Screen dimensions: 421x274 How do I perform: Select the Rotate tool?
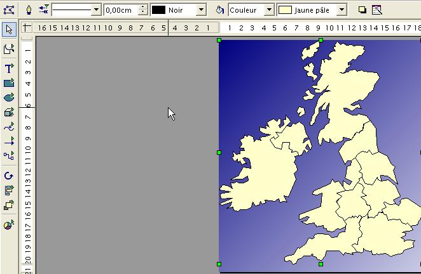tap(9, 176)
